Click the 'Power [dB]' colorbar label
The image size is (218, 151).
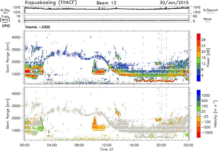(208, 58)
